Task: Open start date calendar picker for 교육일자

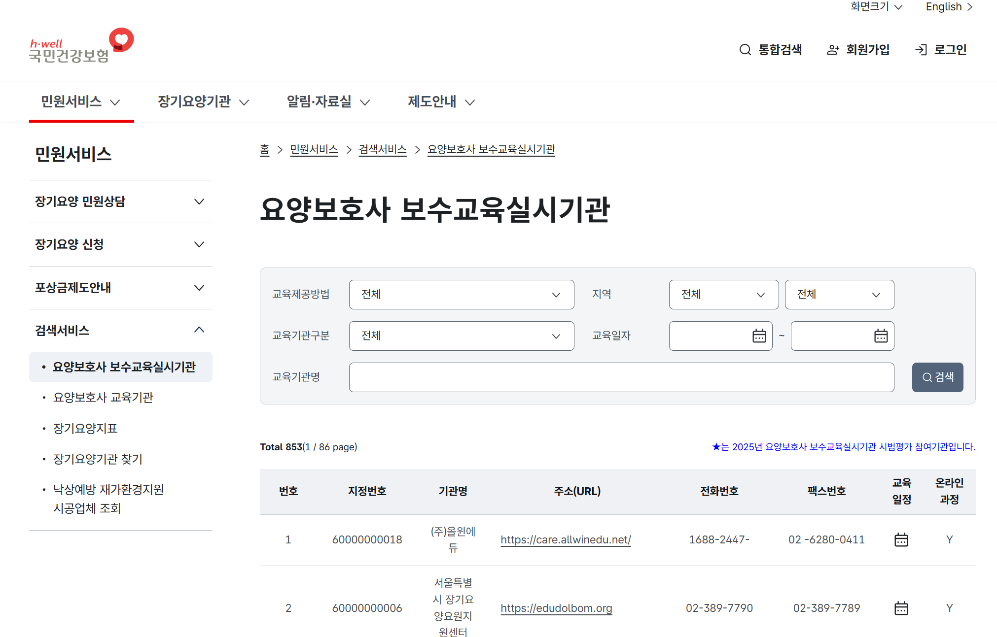Action: point(759,336)
